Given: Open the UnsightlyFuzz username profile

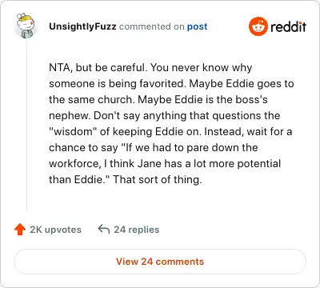Looking at the screenshot, I should (82, 26).
